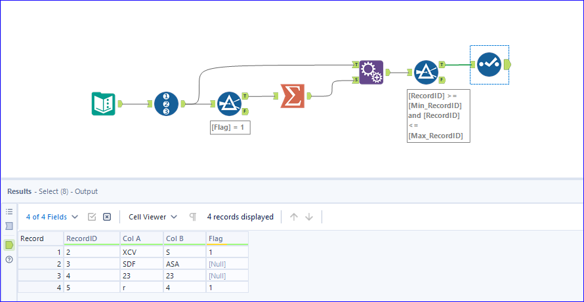Click the Select tool output anchor
This screenshot has height=302, width=584.
(x=507, y=65)
